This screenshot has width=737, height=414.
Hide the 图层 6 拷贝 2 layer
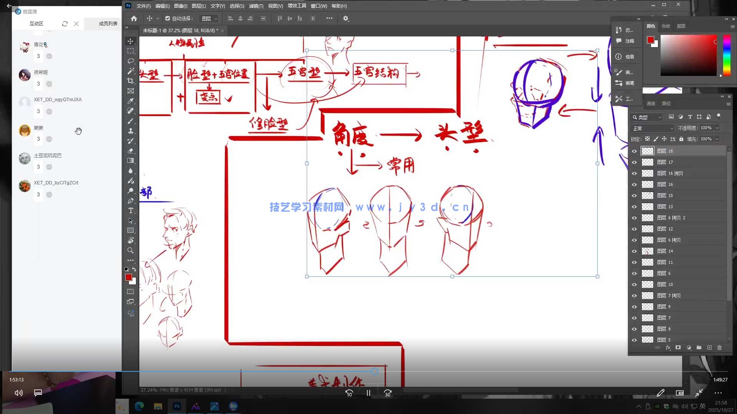[x=634, y=217]
